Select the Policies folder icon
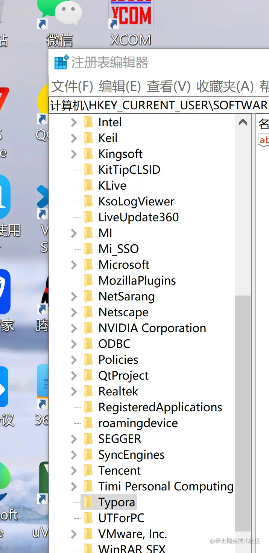 tap(88, 360)
